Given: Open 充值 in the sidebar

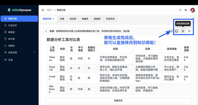Looking at the screenshot, I should pos(19,60).
